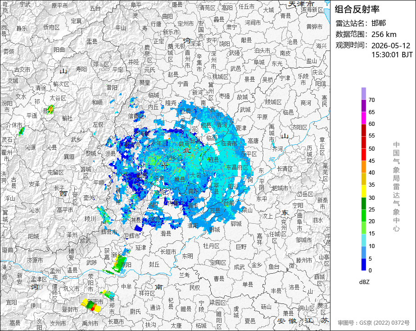Image resolution: width=416 pixels, height=331 pixels.
Task: Click the vertical text '中国气象局雷达气象中心'
Action: [x=396, y=187]
